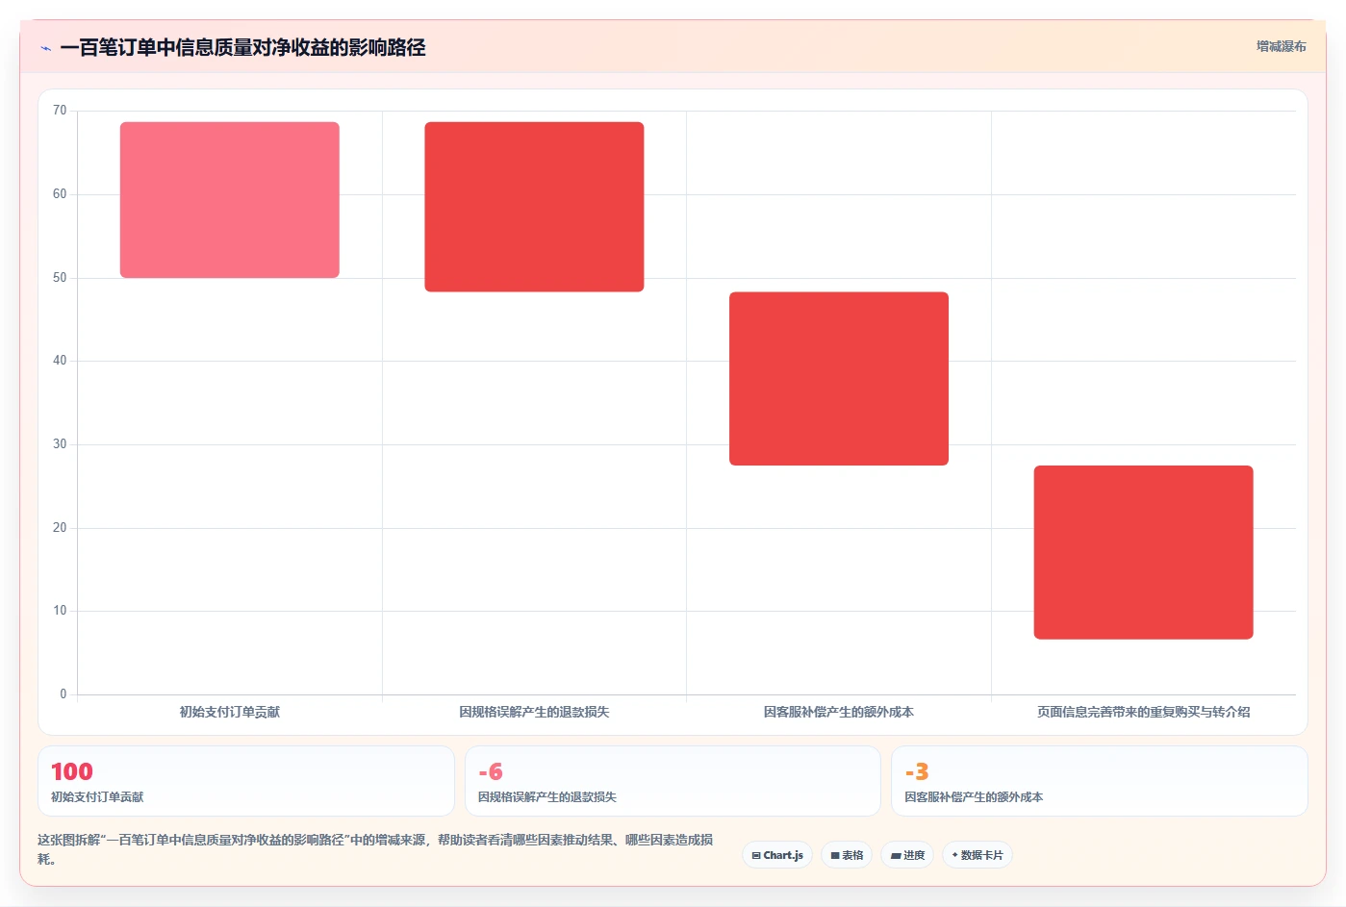Select the 初始支付订单贡献 pink bar
The height and width of the screenshot is (907, 1346).
230,200
